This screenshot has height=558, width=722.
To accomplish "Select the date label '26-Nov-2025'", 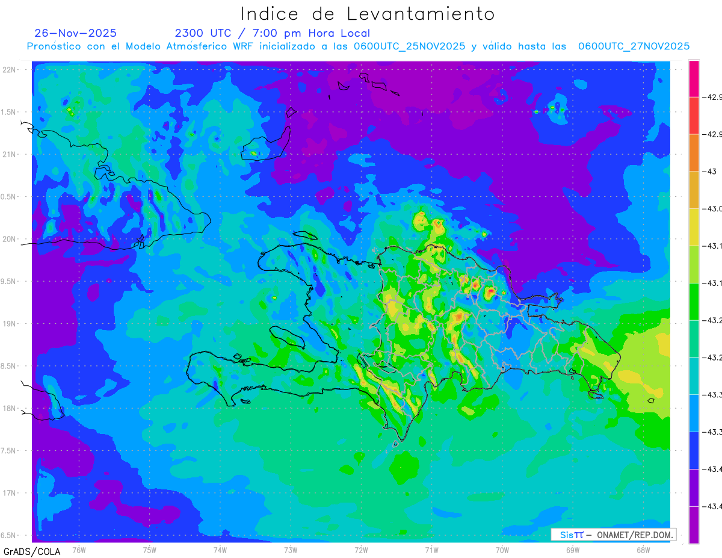I will point(76,33).
